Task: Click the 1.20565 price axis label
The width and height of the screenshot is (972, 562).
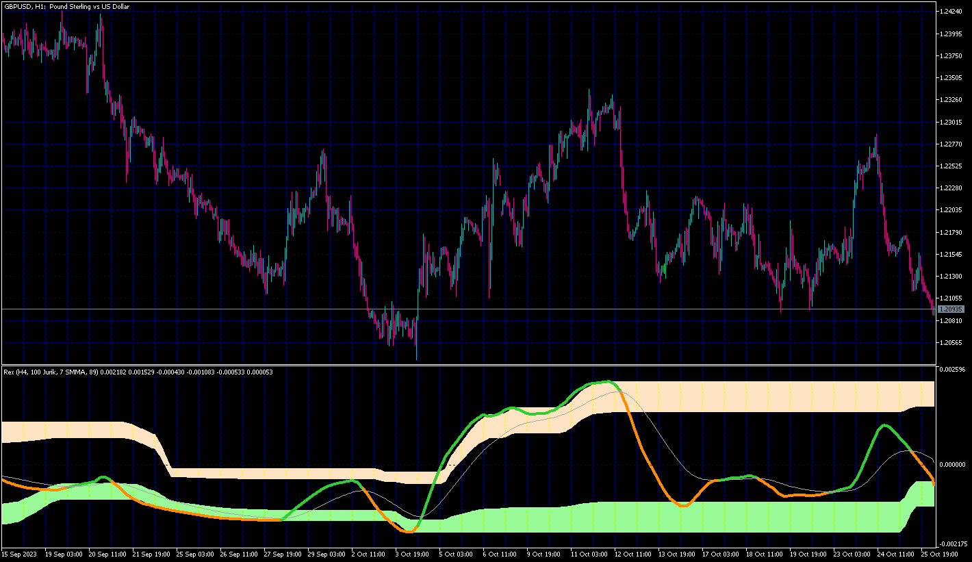Action: (x=951, y=342)
